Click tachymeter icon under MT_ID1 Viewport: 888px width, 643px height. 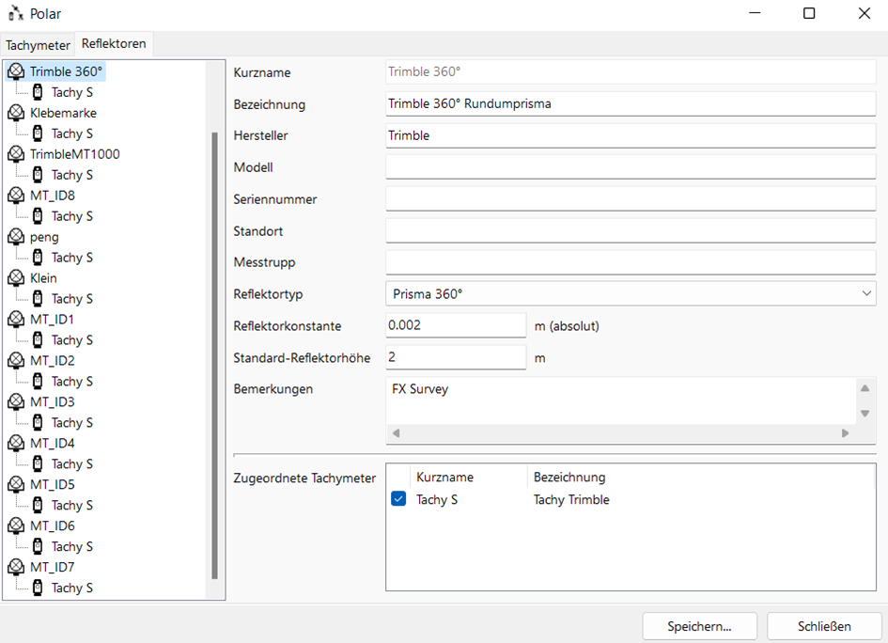click(38, 340)
